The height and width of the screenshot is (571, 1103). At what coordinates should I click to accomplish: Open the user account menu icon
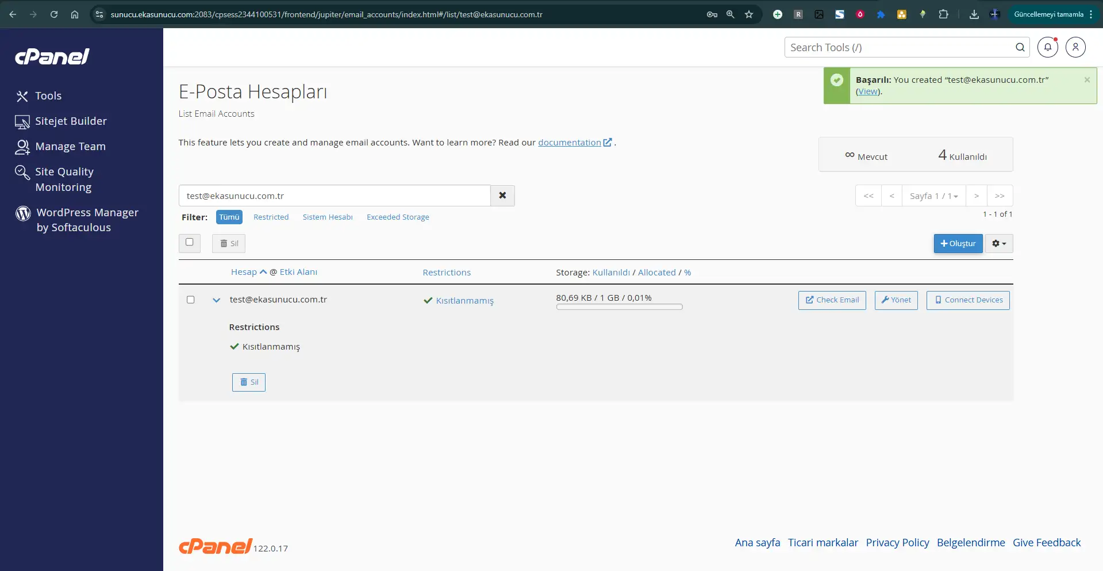[1075, 47]
